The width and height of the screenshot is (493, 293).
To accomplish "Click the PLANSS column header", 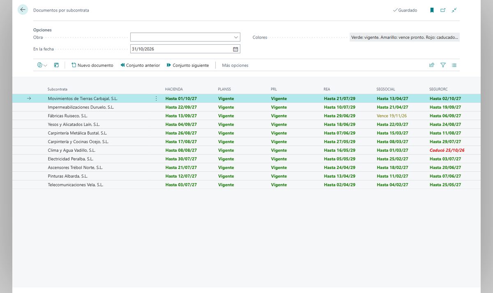I will tap(224, 89).
